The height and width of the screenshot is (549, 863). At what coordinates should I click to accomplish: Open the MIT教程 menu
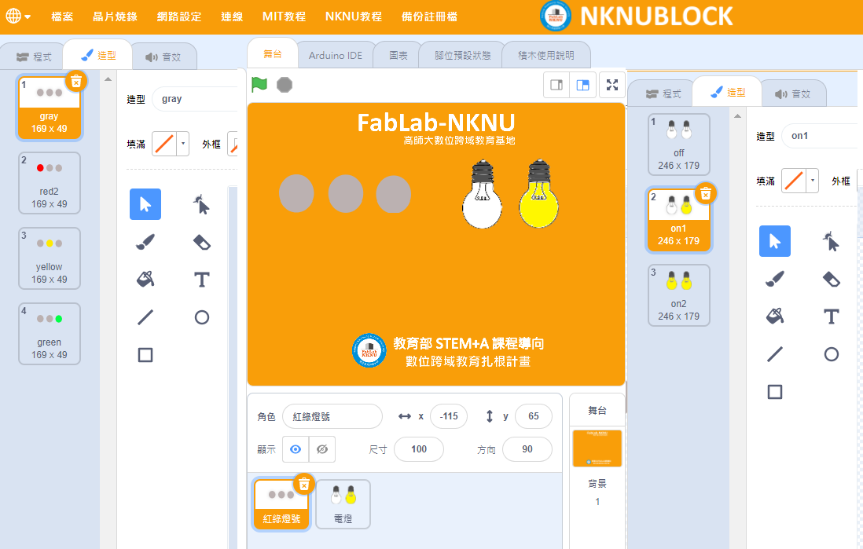tap(284, 16)
